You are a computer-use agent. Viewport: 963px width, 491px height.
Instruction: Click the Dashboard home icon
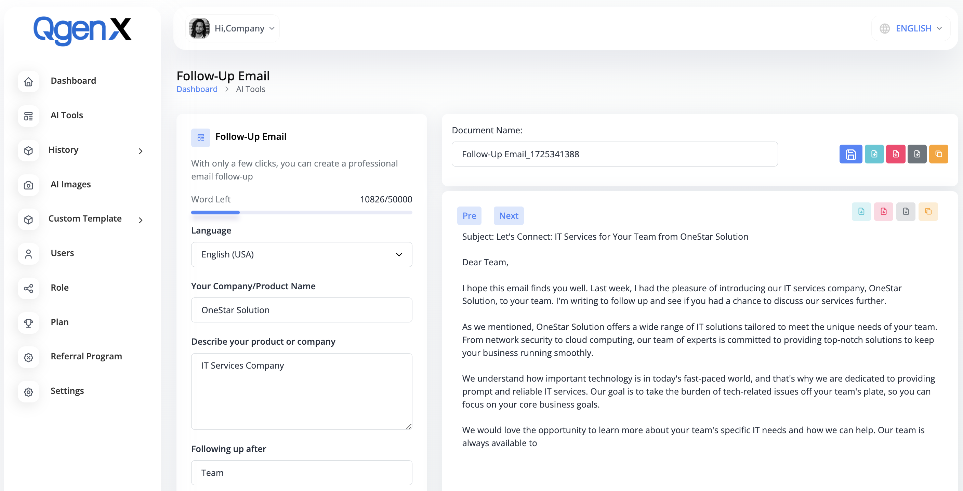28,81
